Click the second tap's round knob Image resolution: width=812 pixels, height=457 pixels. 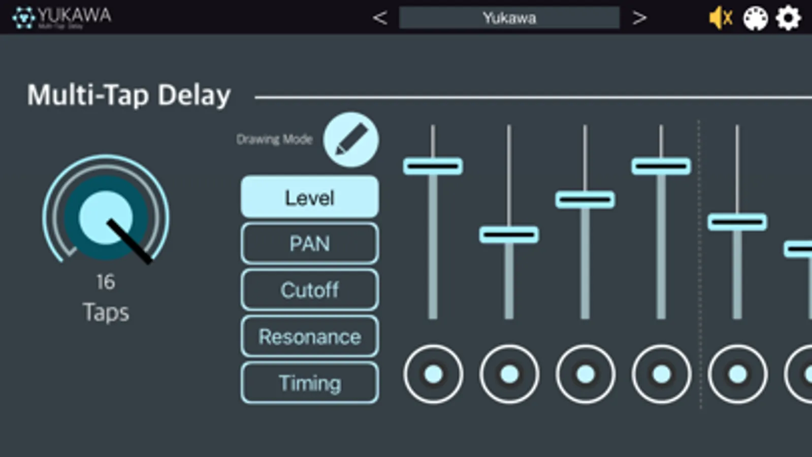pos(509,375)
